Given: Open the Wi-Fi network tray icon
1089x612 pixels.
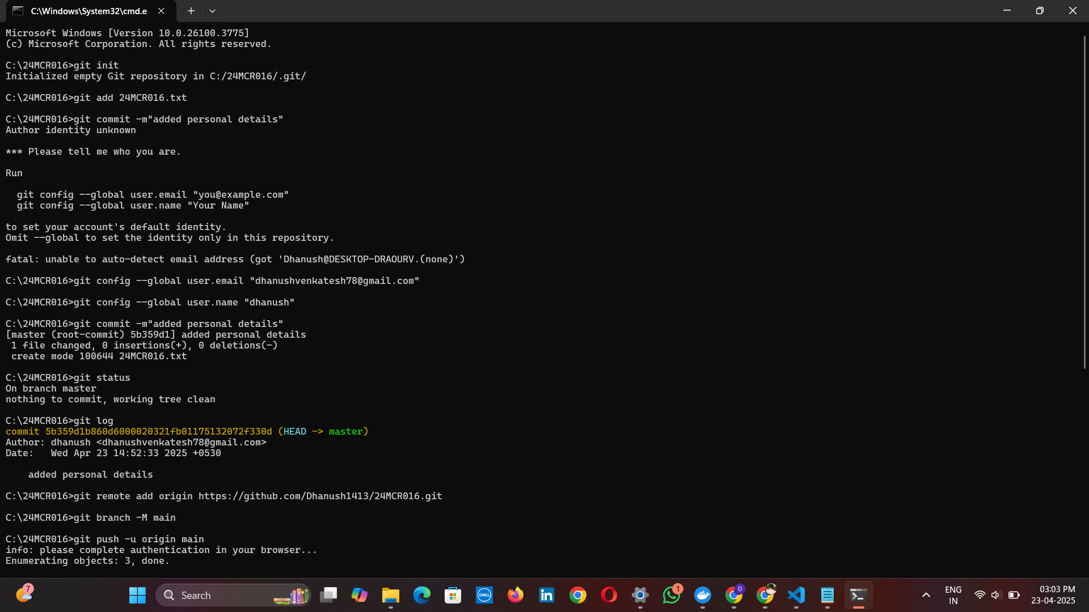Looking at the screenshot, I should click(x=980, y=595).
